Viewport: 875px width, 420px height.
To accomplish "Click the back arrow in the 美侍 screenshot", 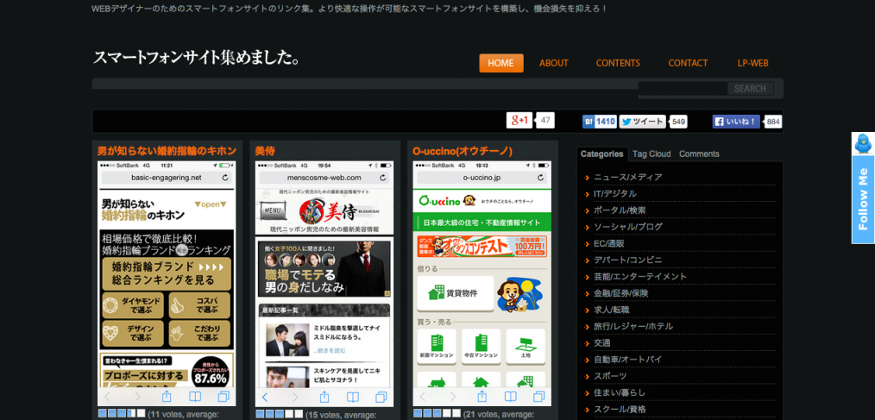I will (x=265, y=397).
